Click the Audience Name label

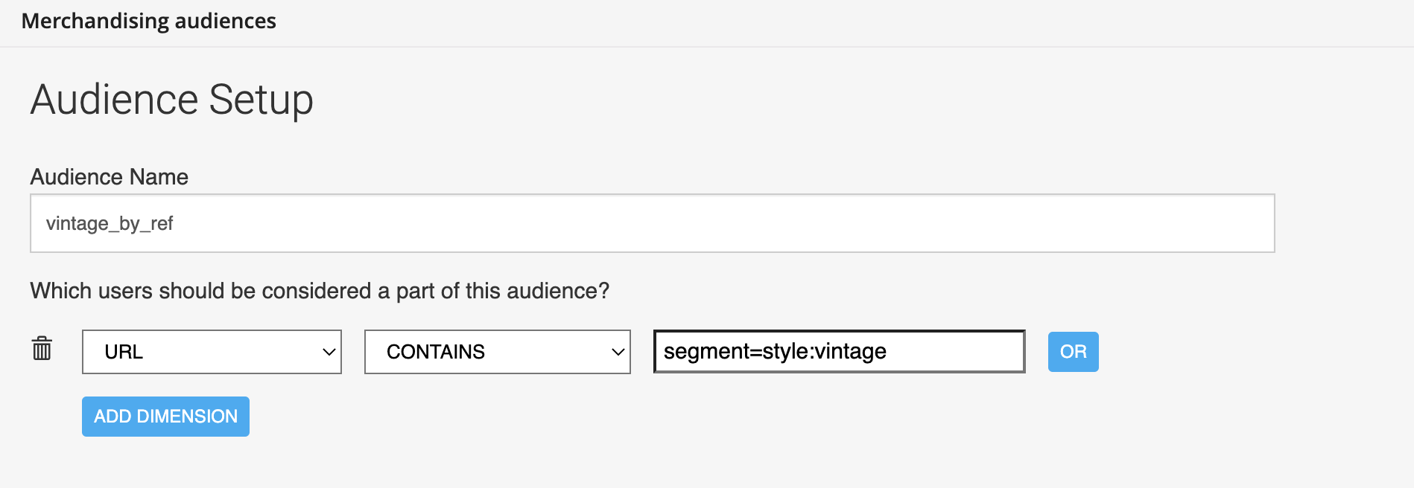pyautogui.click(x=110, y=177)
